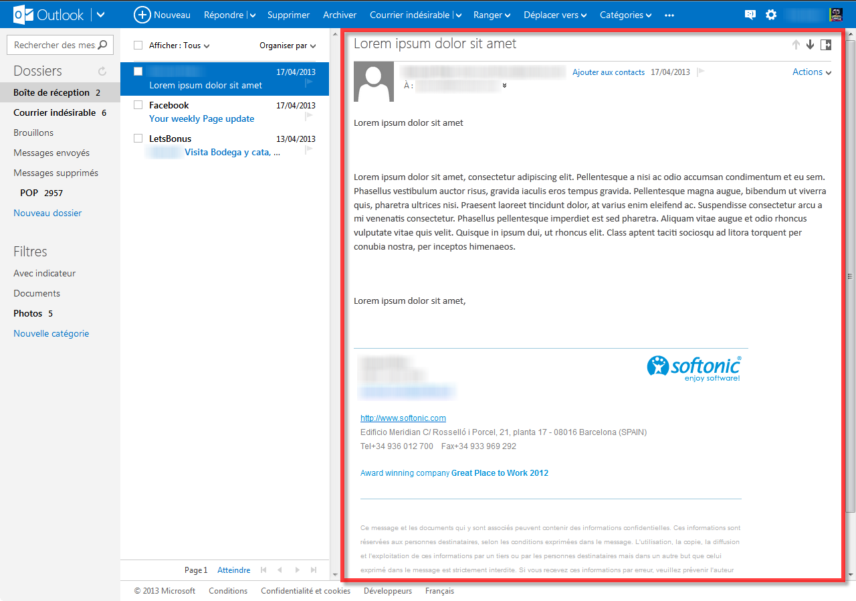Image resolution: width=856 pixels, height=601 pixels.
Task: Check the LetsBonus message checkbox
Action: point(138,138)
